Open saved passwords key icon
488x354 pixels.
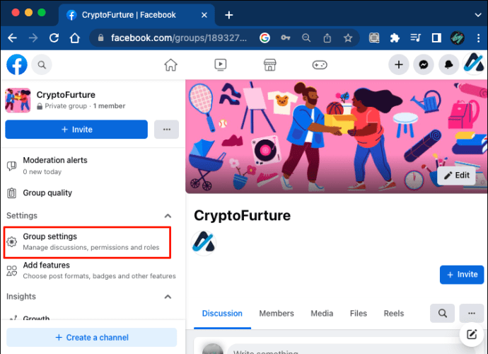tap(286, 38)
